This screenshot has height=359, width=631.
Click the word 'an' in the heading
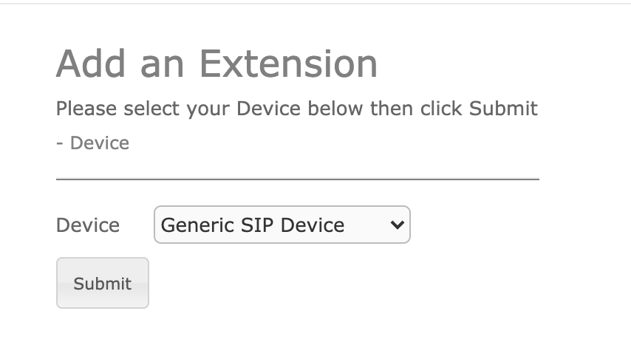point(163,67)
